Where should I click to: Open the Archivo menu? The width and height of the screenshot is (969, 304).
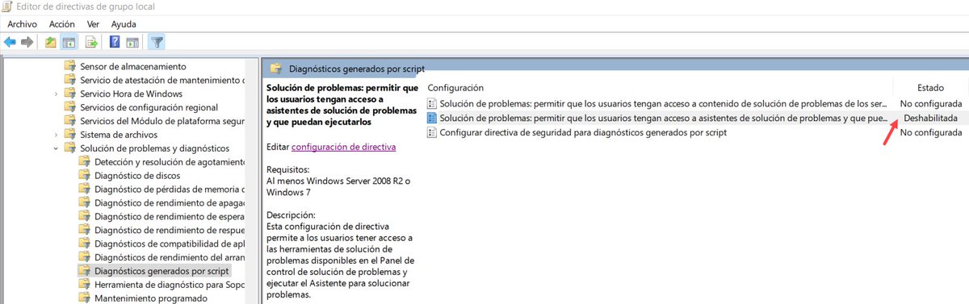[x=22, y=24]
